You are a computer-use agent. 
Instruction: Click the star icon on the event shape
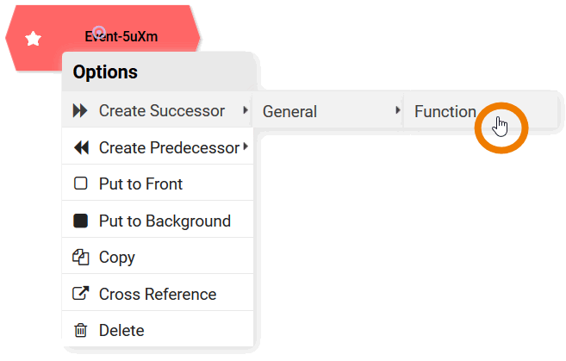click(34, 39)
